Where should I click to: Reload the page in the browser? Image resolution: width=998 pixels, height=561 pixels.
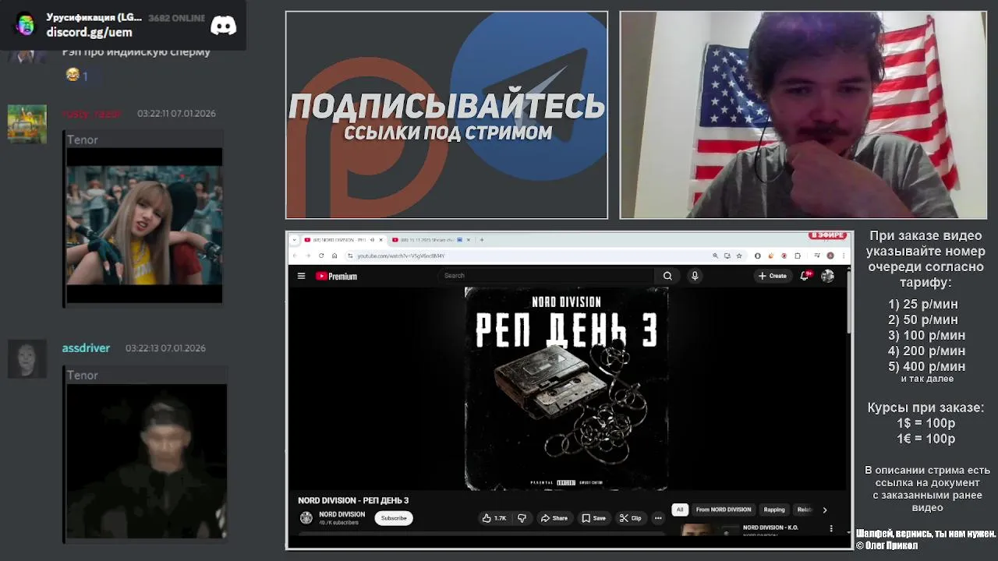[321, 256]
